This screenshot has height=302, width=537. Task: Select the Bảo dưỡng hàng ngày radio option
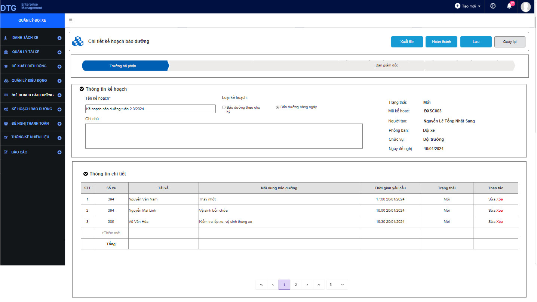coord(277,108)
